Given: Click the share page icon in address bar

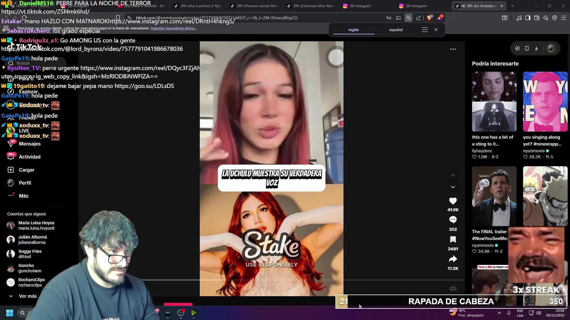Looking at the screenshot, I should point(419,18).
